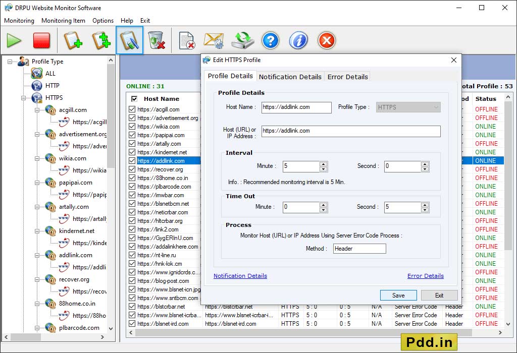This screenshot has height=353, width=517.
Task: Uncheck https://addlink.com row checkbox
Action: click(x=132, y=160)
